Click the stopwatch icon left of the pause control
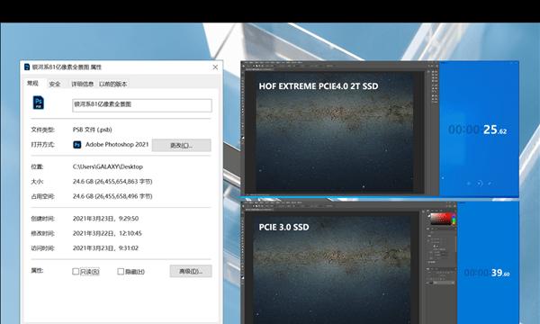The height and width of the screenshot is (324, 540). coord(468,184)
